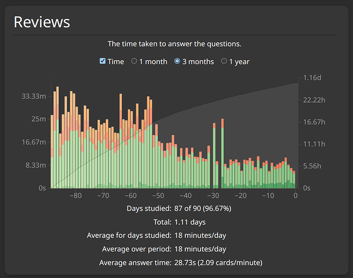
Task: Click the tall isolated bar near day -27
Action: (x=223, y=153)
